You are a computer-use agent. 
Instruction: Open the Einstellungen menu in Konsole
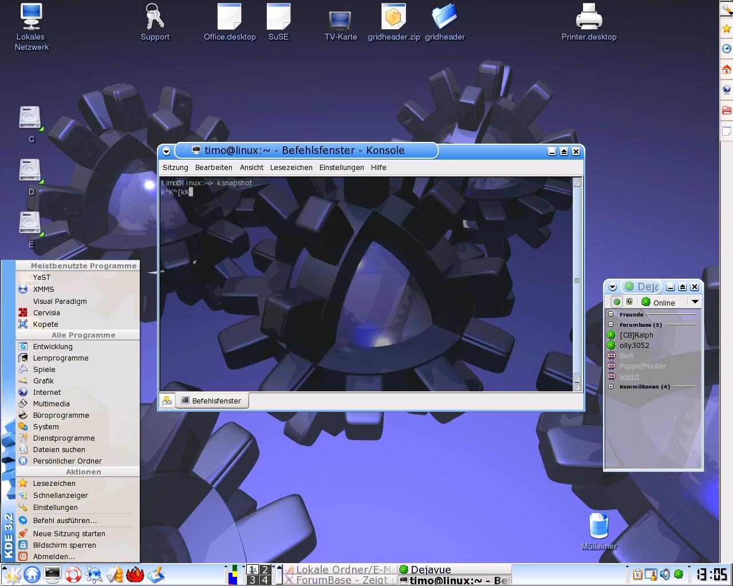pyautogui.click(x=342, y=168)
